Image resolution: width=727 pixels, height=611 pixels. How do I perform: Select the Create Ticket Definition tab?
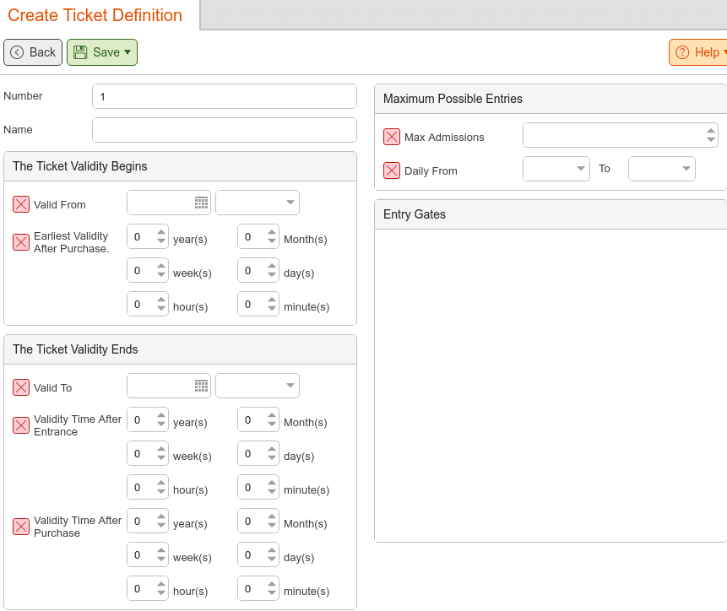[95, 15]
